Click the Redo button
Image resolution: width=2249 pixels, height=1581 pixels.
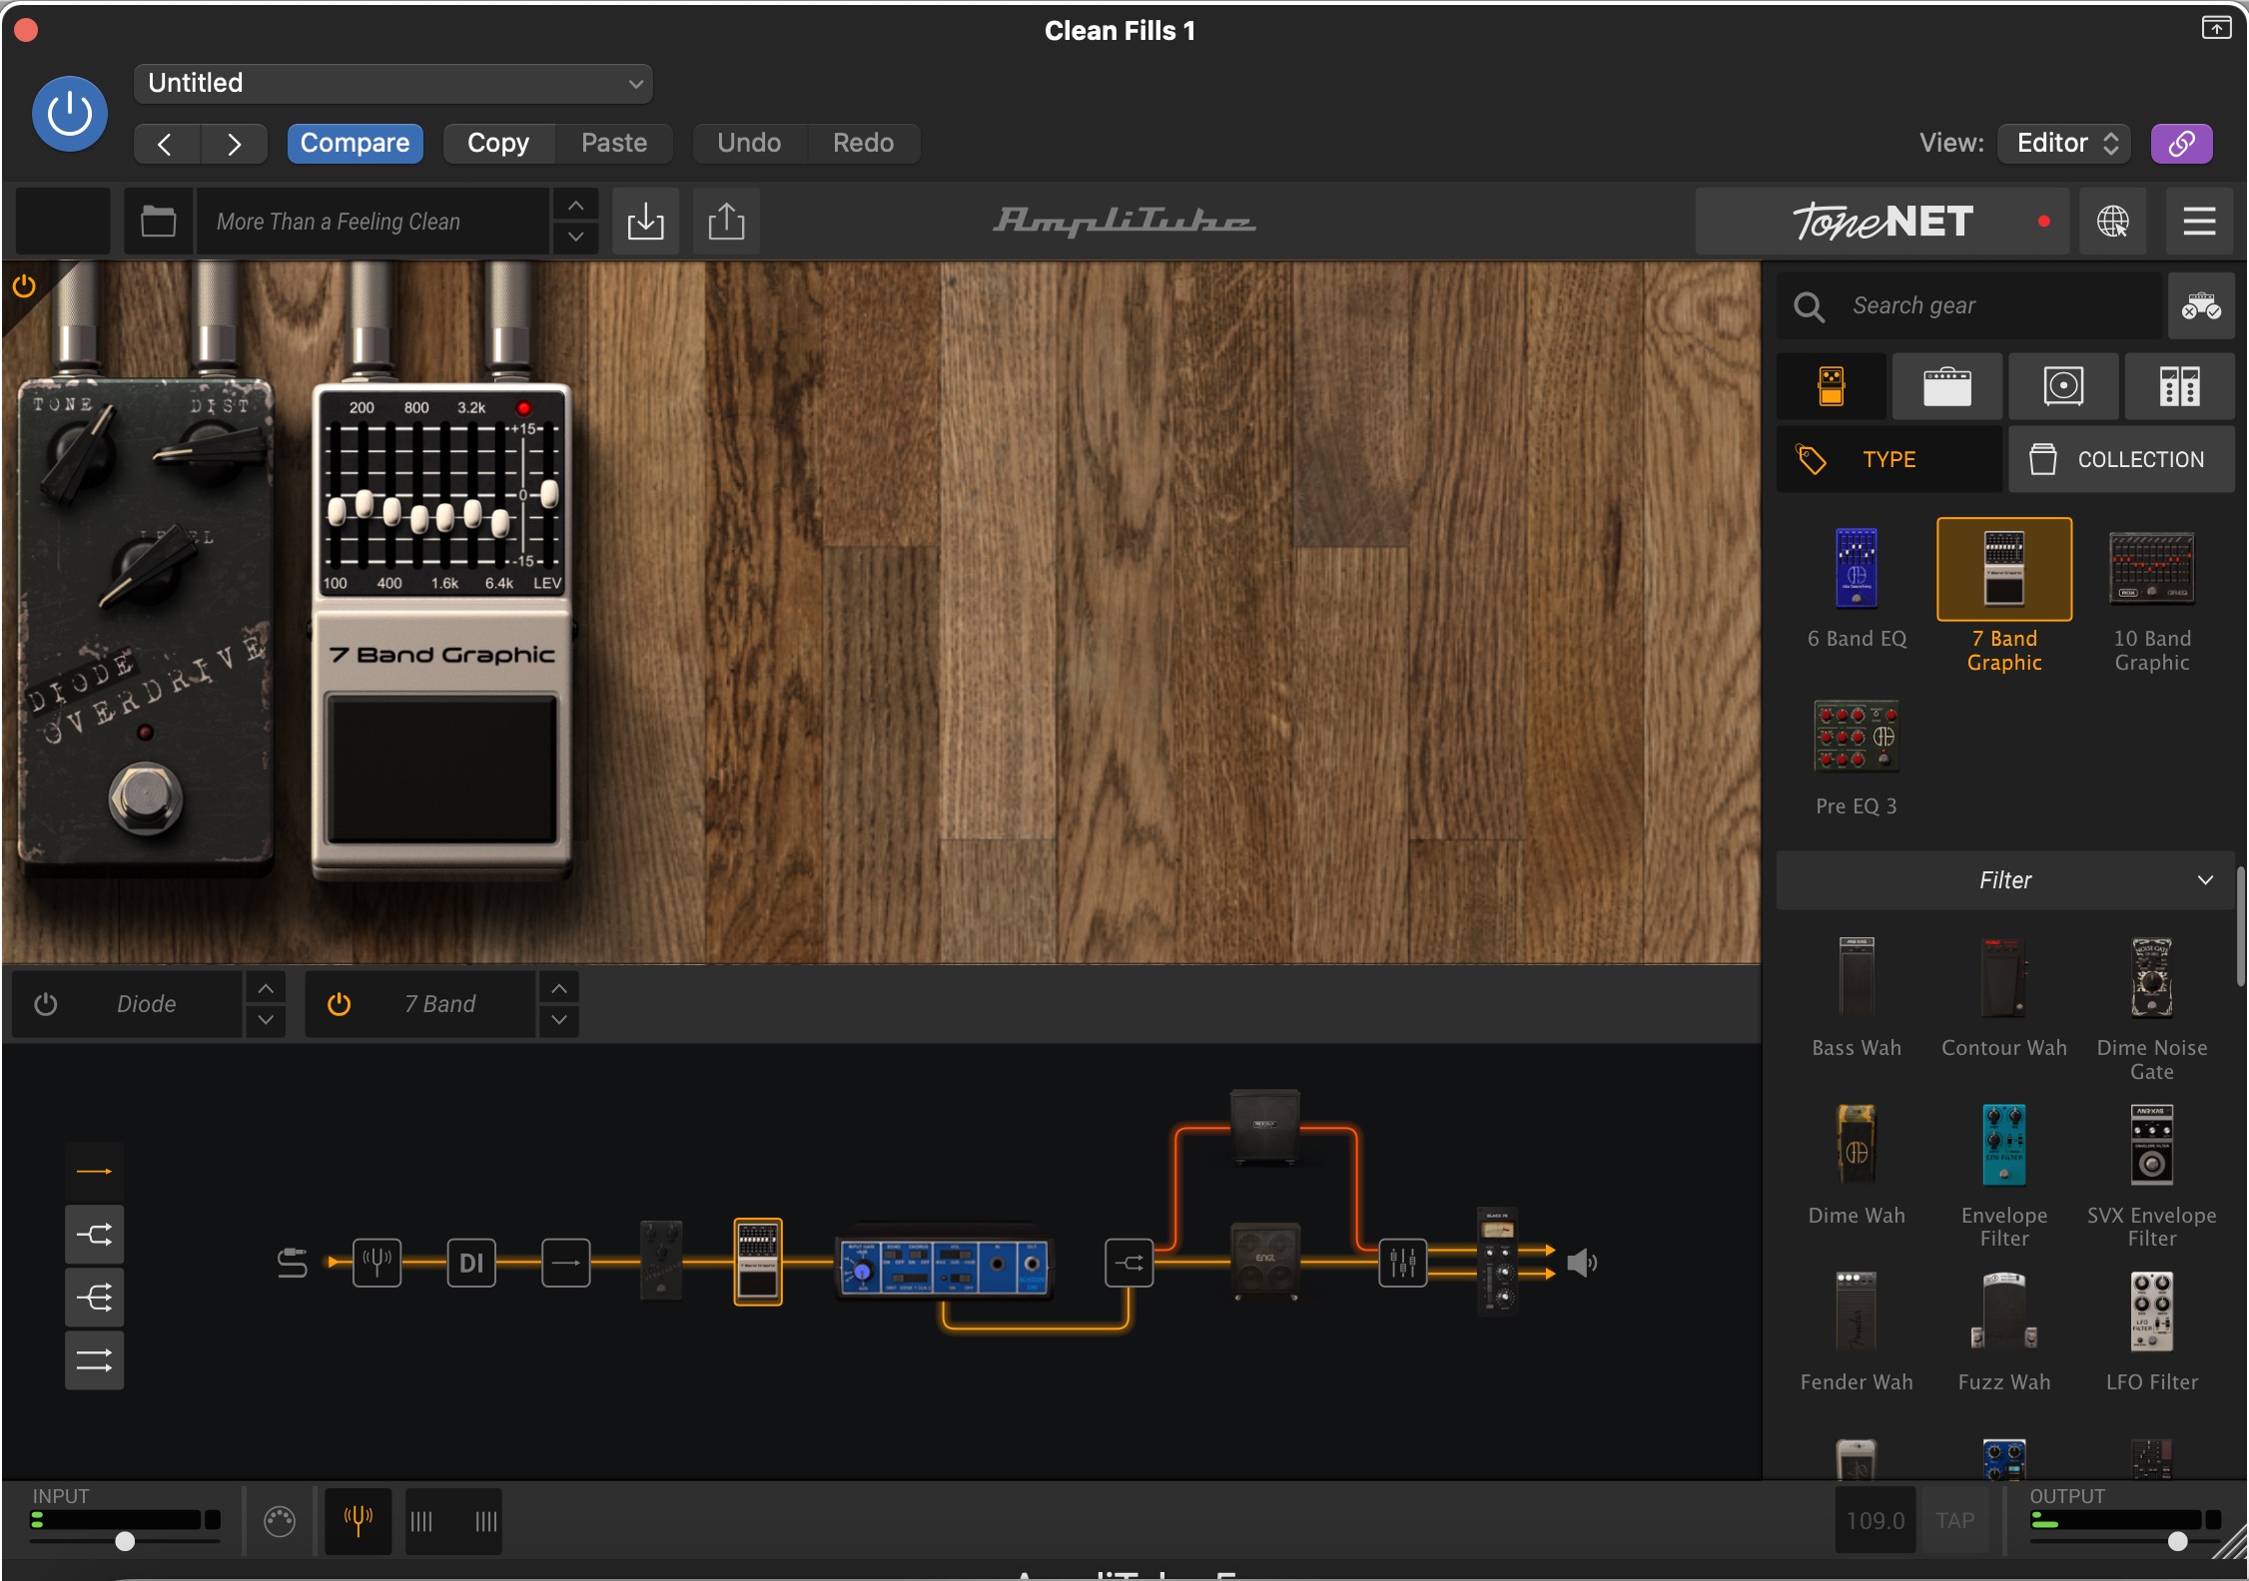pos(863,143)
